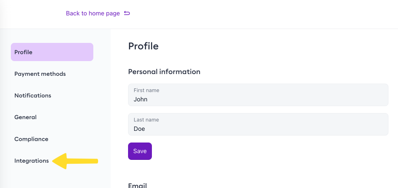
Task: Click the Email section heading
Action: [138, 185]
